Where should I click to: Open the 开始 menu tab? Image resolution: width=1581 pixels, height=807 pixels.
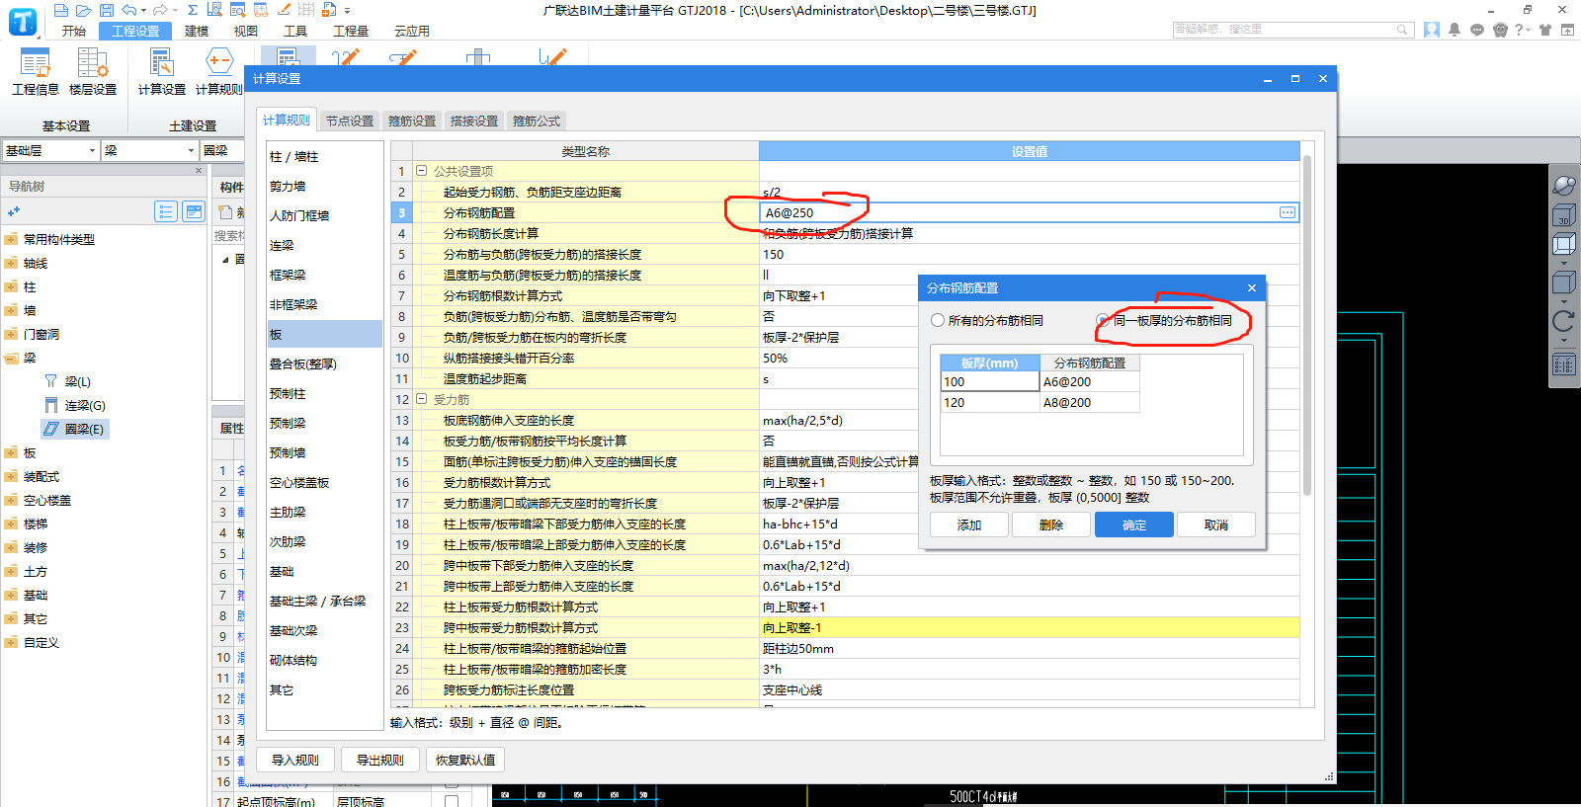(74, 31)
